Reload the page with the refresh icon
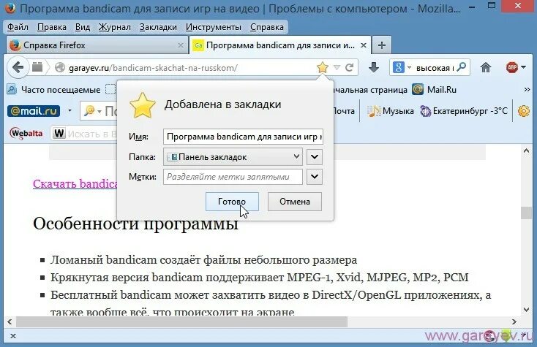 349,67
